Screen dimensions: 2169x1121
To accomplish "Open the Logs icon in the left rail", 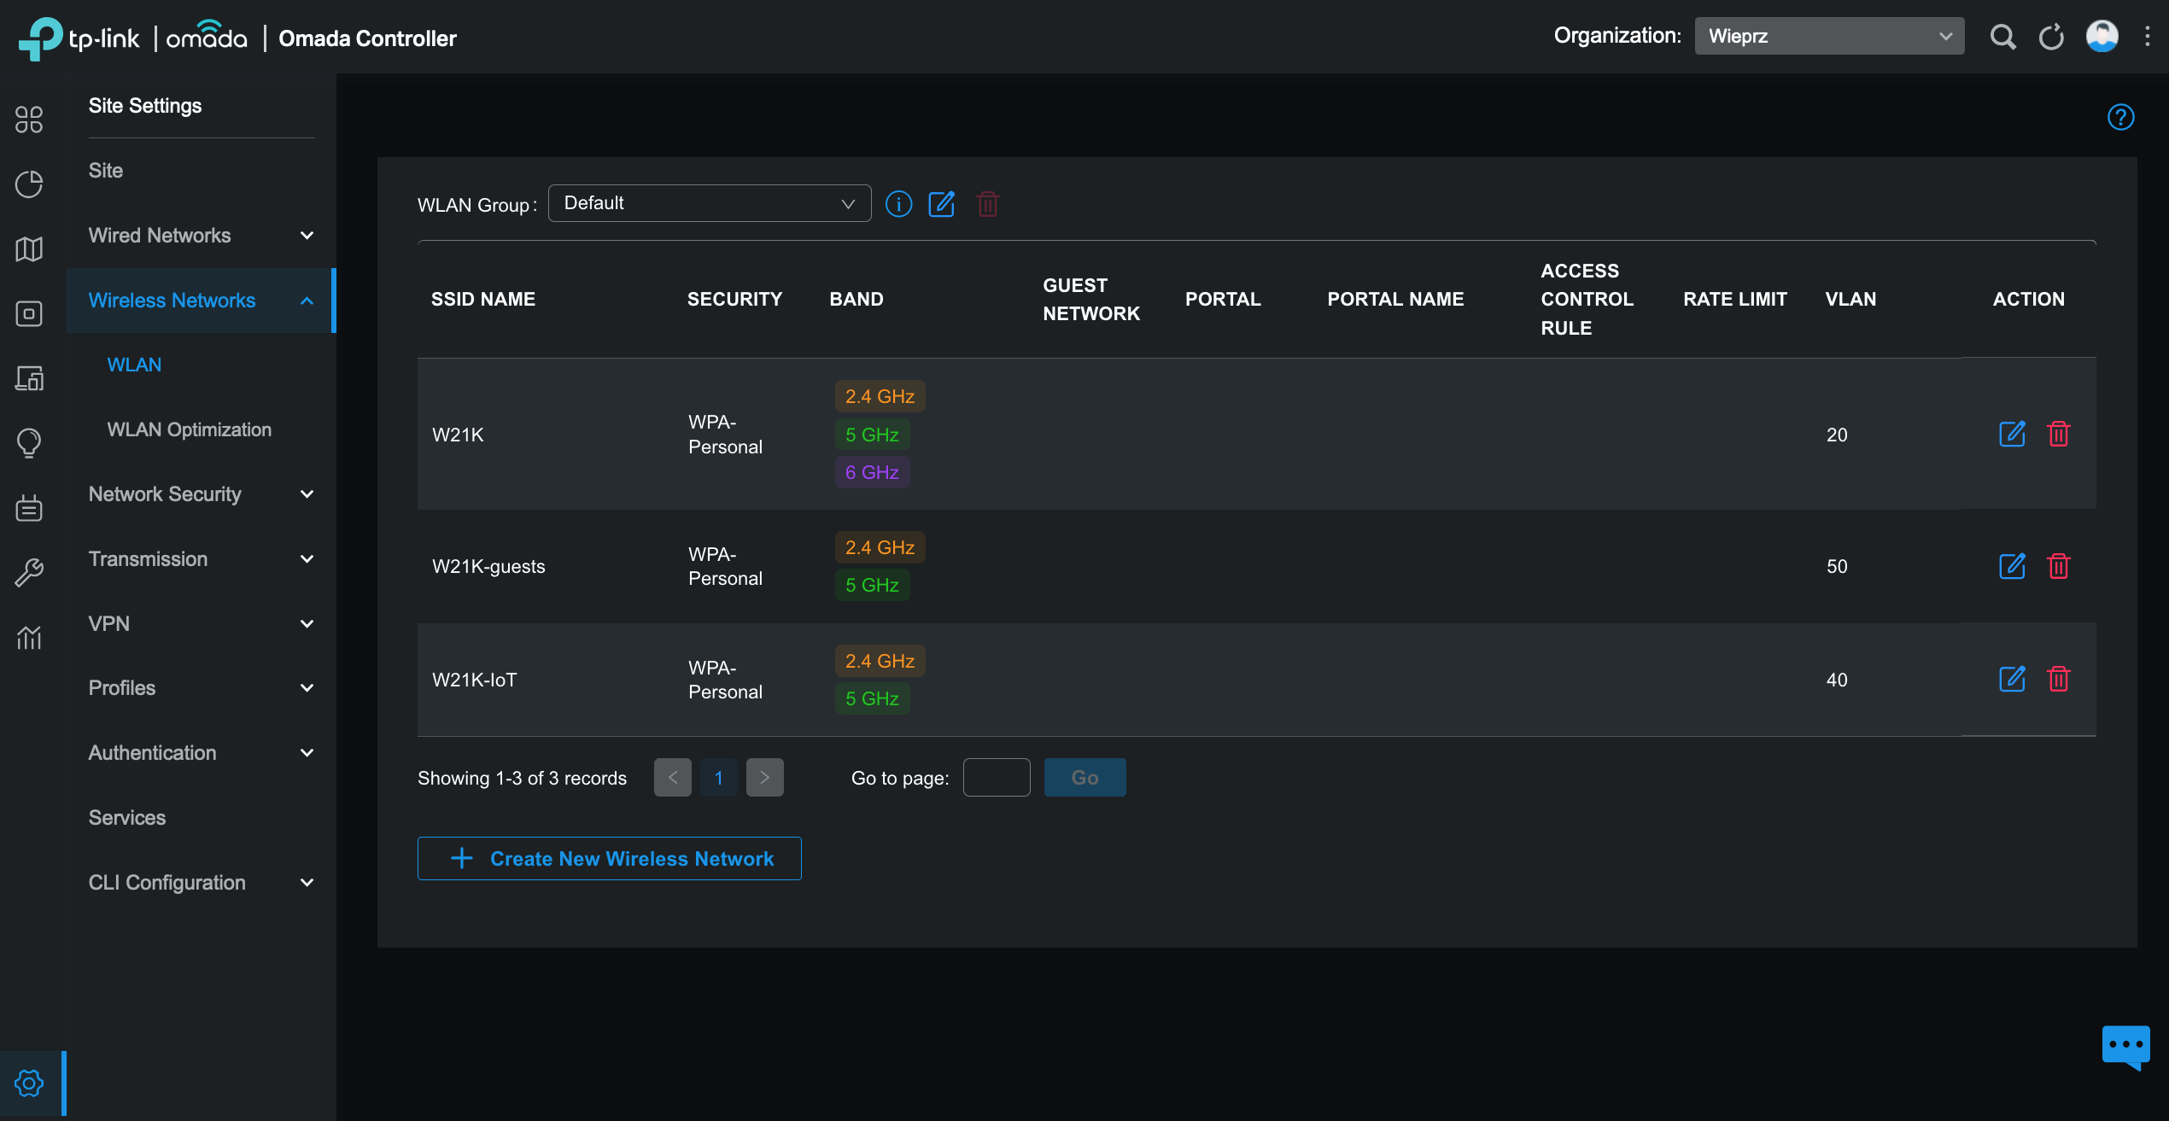I will [29, 508].
